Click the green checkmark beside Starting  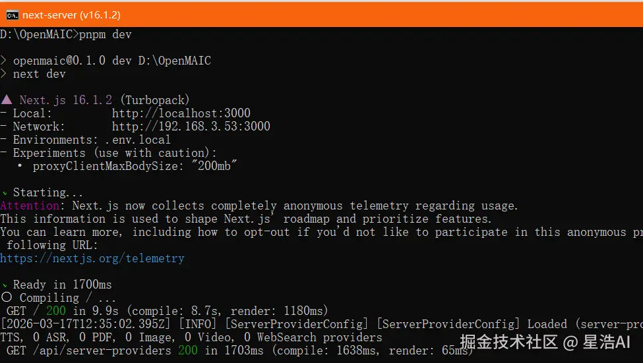point(5,193)
